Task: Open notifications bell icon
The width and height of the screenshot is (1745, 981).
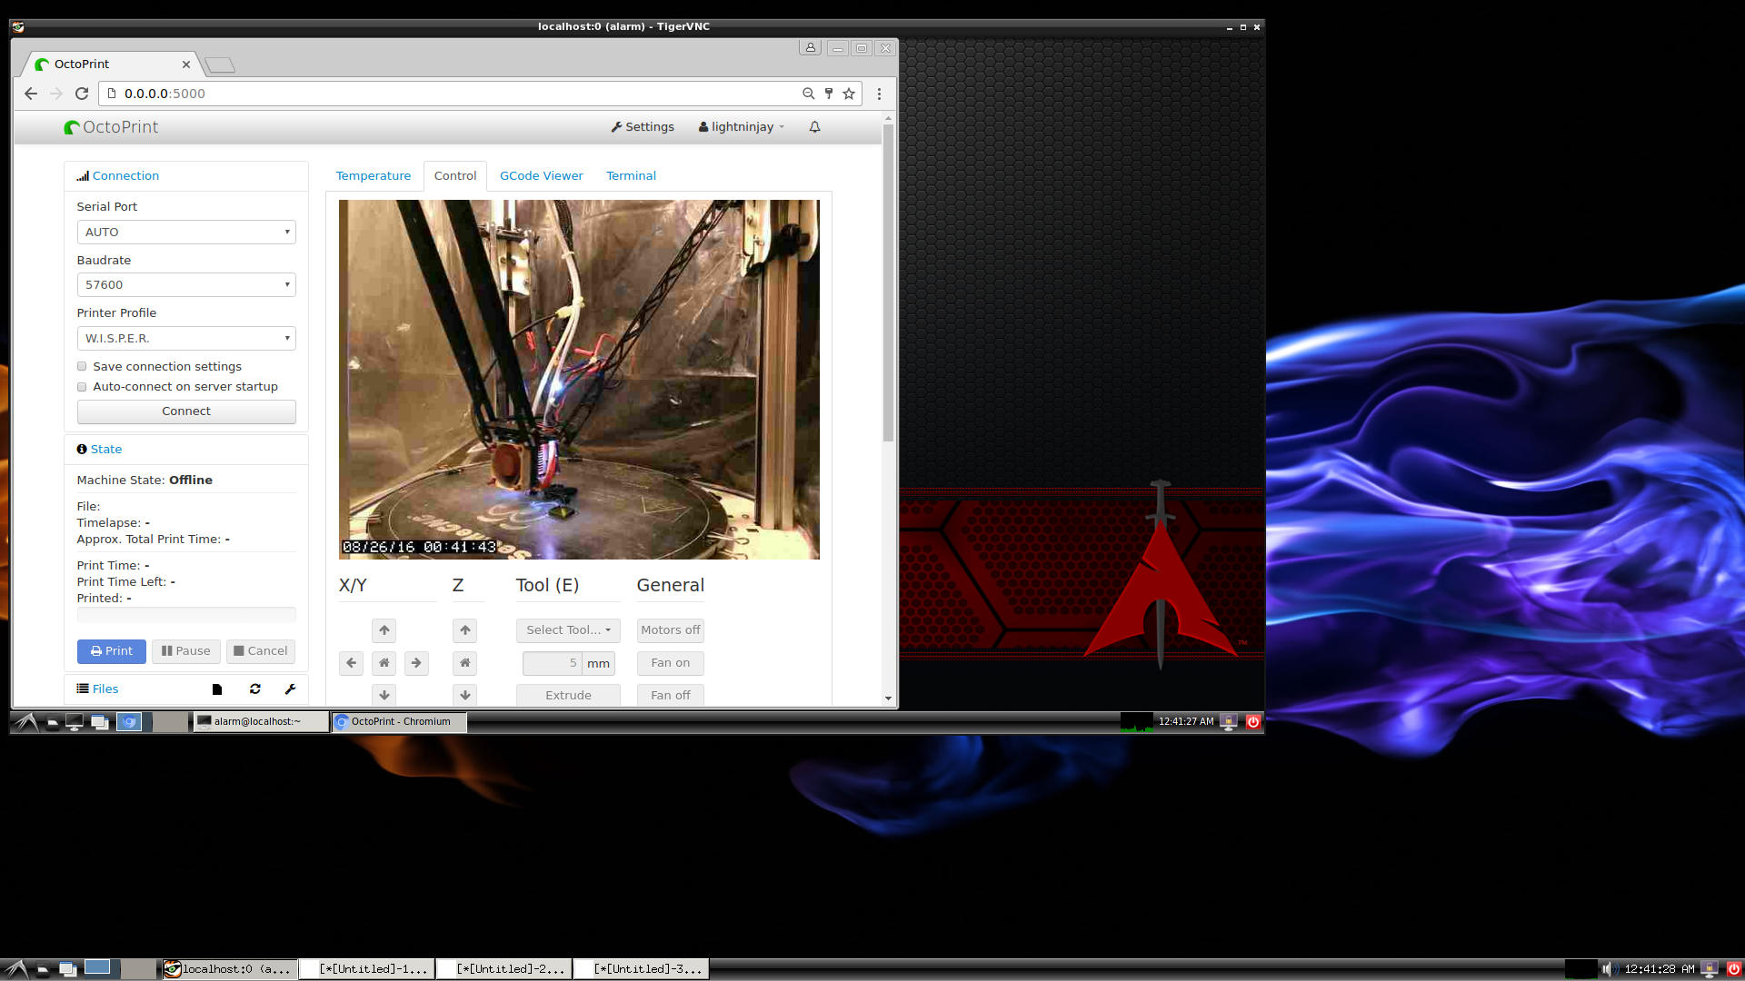Action: (814, 127)
